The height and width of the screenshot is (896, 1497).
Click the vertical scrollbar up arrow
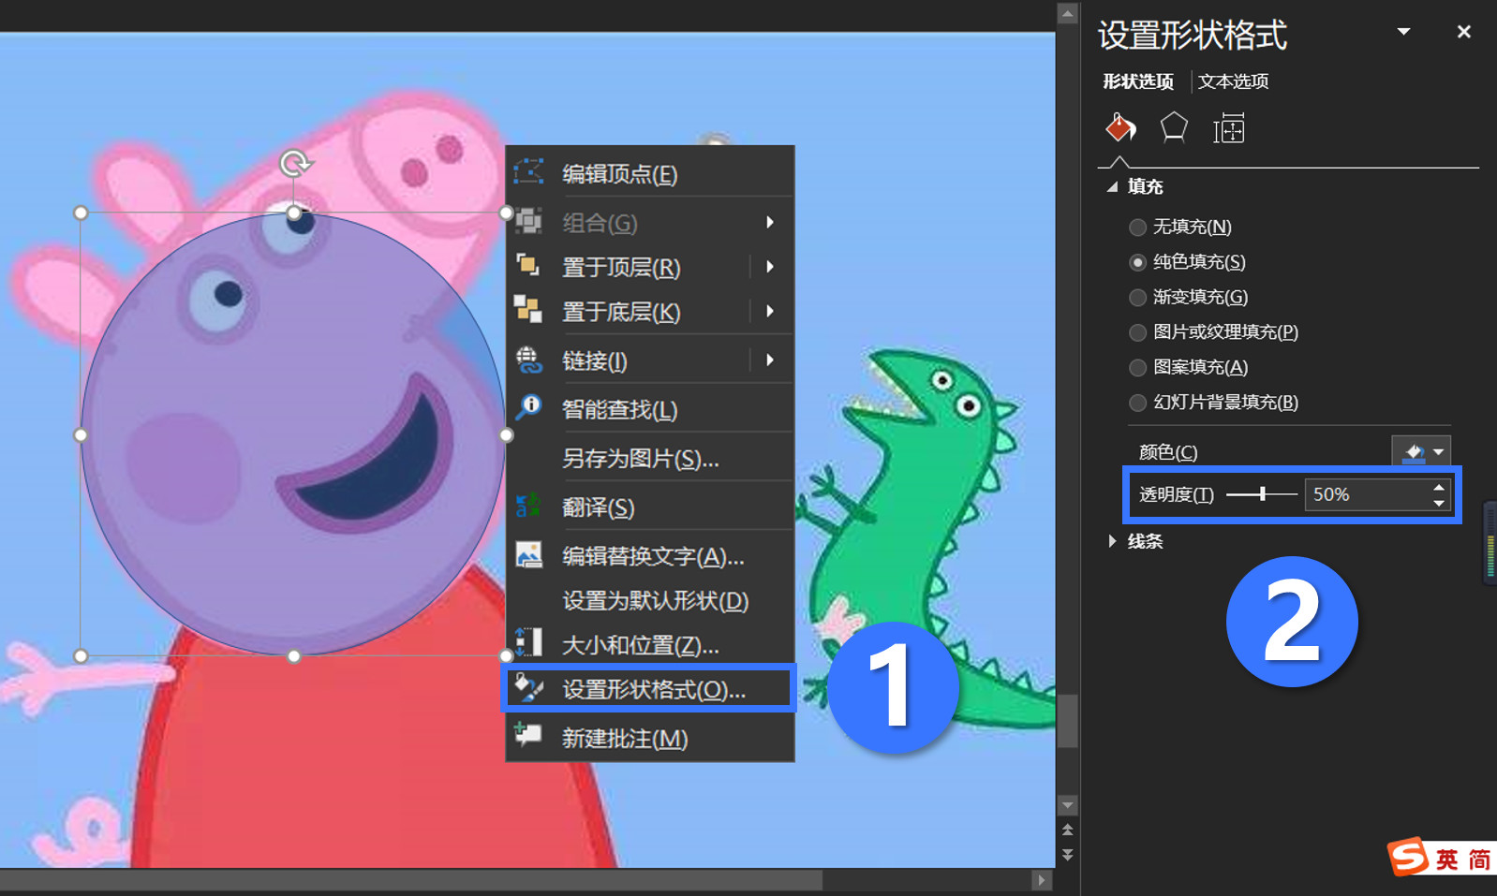1067,13
